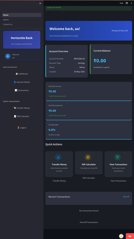Open the Admin page

tap(22, 20)
